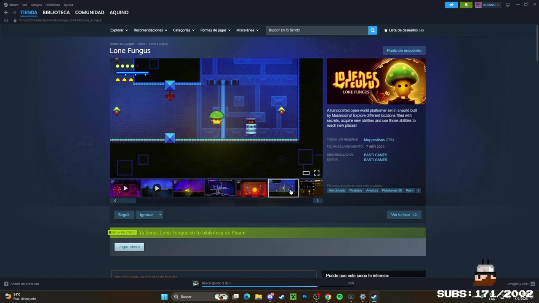Click the Jugar ahora button
The height and width of the screenshot is (303, 539).
[x=129, y=247]
